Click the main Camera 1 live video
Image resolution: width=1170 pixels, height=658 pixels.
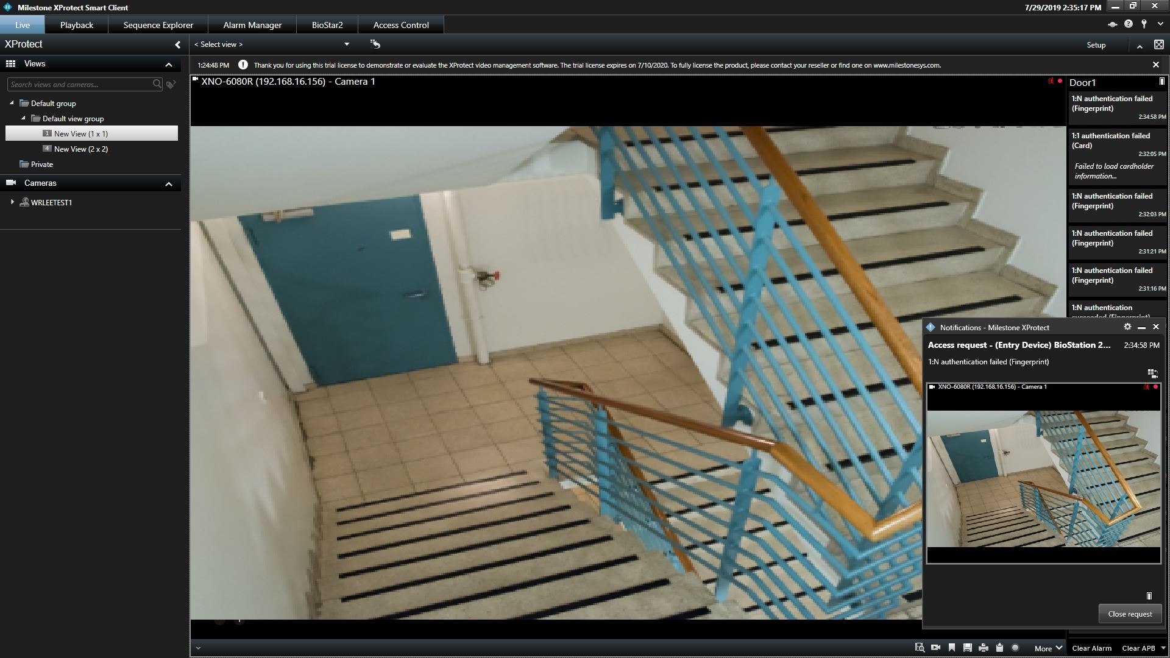point(628,372)
